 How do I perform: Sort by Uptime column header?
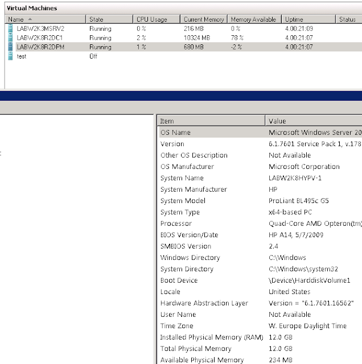pyautogui.click(x=308, y=19)
